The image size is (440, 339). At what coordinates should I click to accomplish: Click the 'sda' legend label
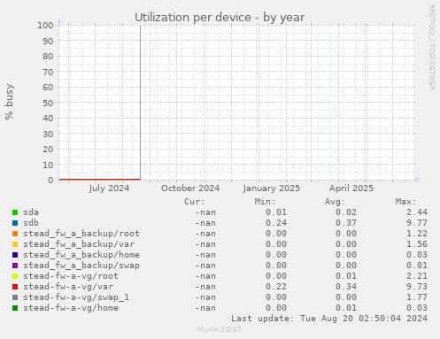[x=31, y=212]
